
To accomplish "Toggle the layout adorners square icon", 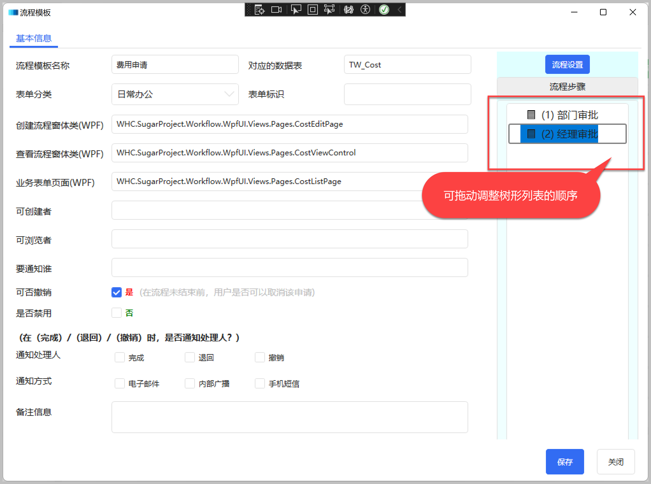I will (x=312, y=10).
